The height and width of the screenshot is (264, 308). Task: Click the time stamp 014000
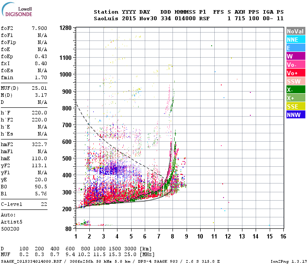[185, 18]
